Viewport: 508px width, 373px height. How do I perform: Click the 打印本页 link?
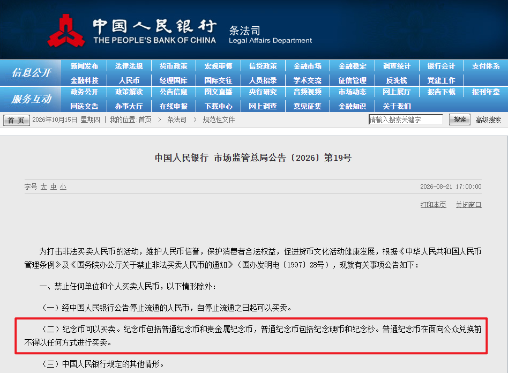click(433, 205)
